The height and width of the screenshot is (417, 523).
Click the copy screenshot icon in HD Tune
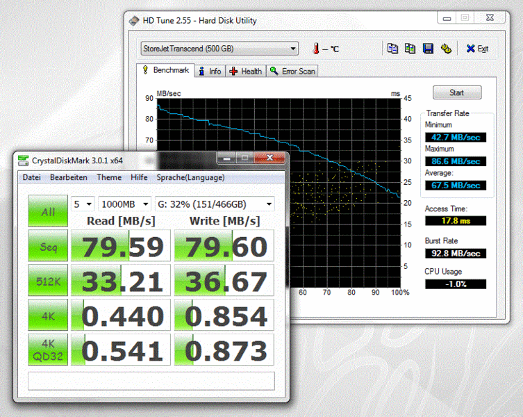410,49
